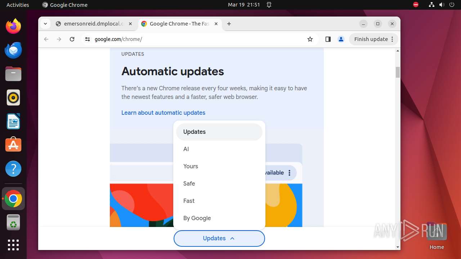Screen dimensions: 461x259
Task: Choose Yours from the section menu
Action: tap(219, 167)
